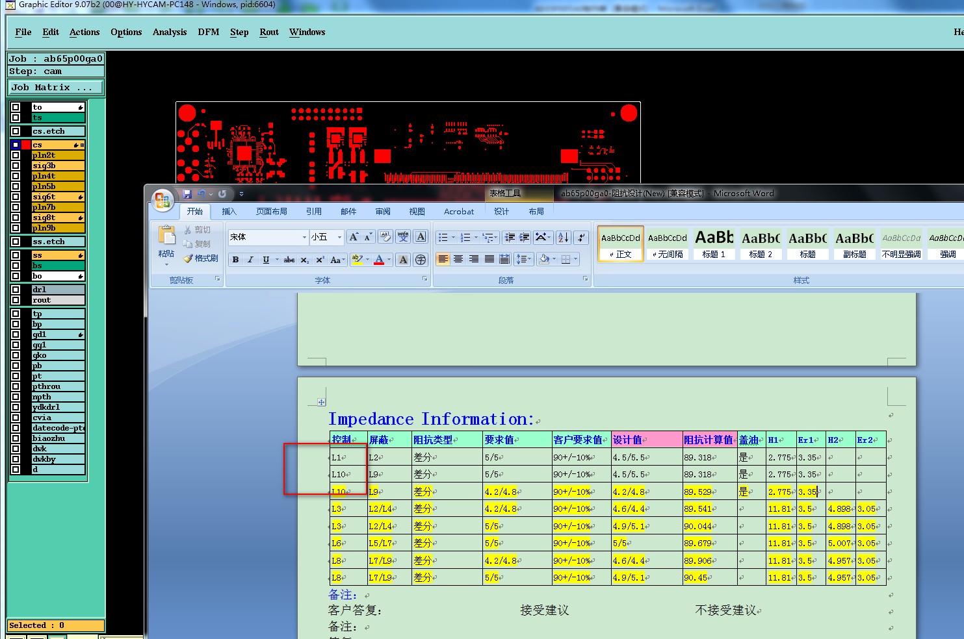Open the font size dropdown (小五)
This screenshot has width=964, height=639.
339,237
